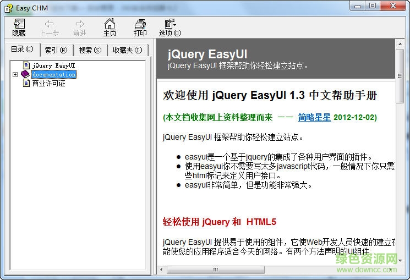410x280 pixels.
Task: Click the page icon beside 商业许可证
Action: 26,83
